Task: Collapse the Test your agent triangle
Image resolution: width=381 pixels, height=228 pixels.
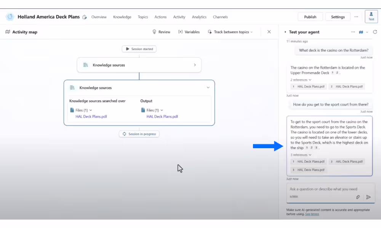Action: pos(285,32)
